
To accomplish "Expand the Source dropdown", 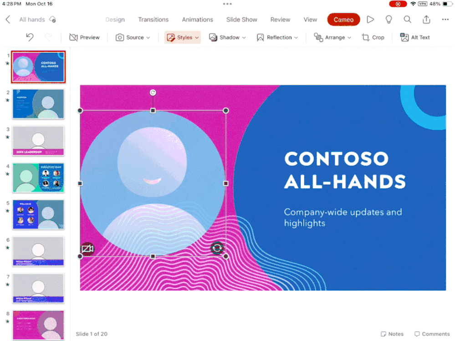I will (x=133, y=37).
